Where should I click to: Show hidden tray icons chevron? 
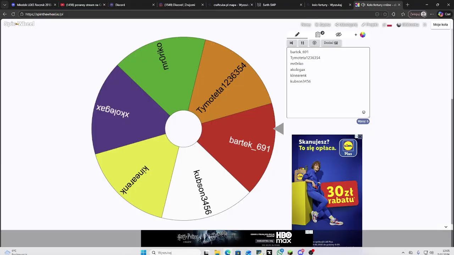point(403,253)
